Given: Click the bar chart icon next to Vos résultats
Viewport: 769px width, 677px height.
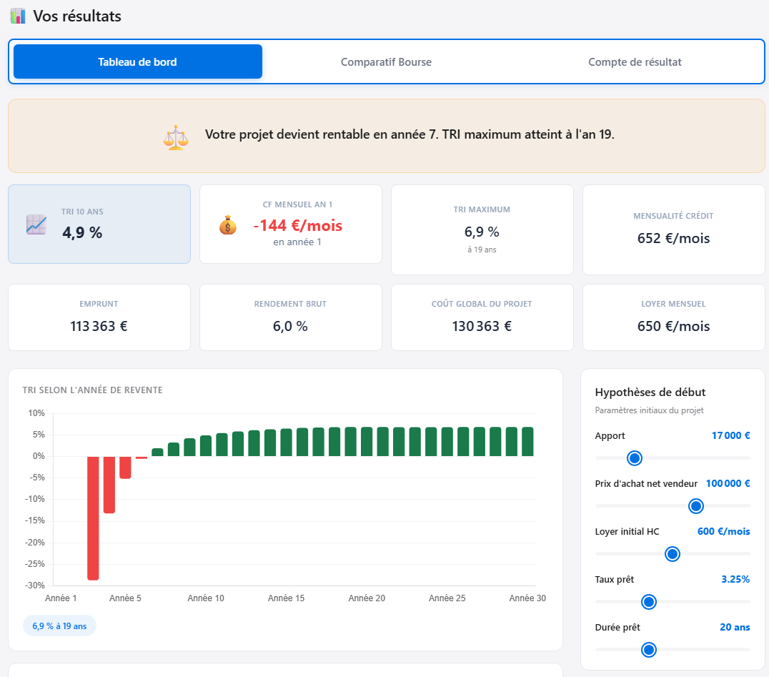Looking at the screenshot, I should [x=17, y=15].
